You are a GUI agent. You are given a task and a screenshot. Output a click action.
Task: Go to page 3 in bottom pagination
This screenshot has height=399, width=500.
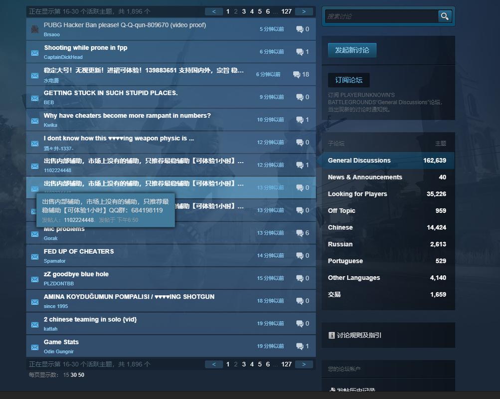click(x=244, y=364)
